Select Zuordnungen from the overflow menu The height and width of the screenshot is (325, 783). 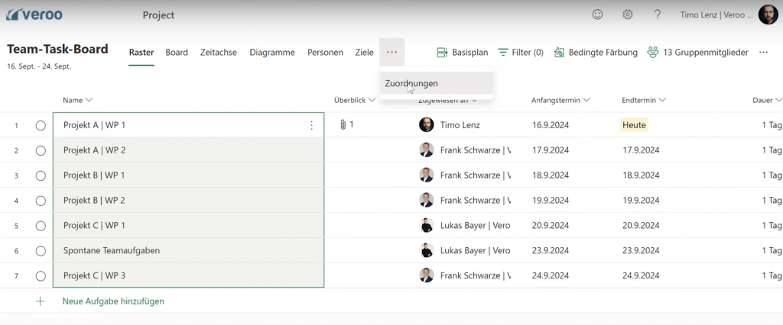411,83
